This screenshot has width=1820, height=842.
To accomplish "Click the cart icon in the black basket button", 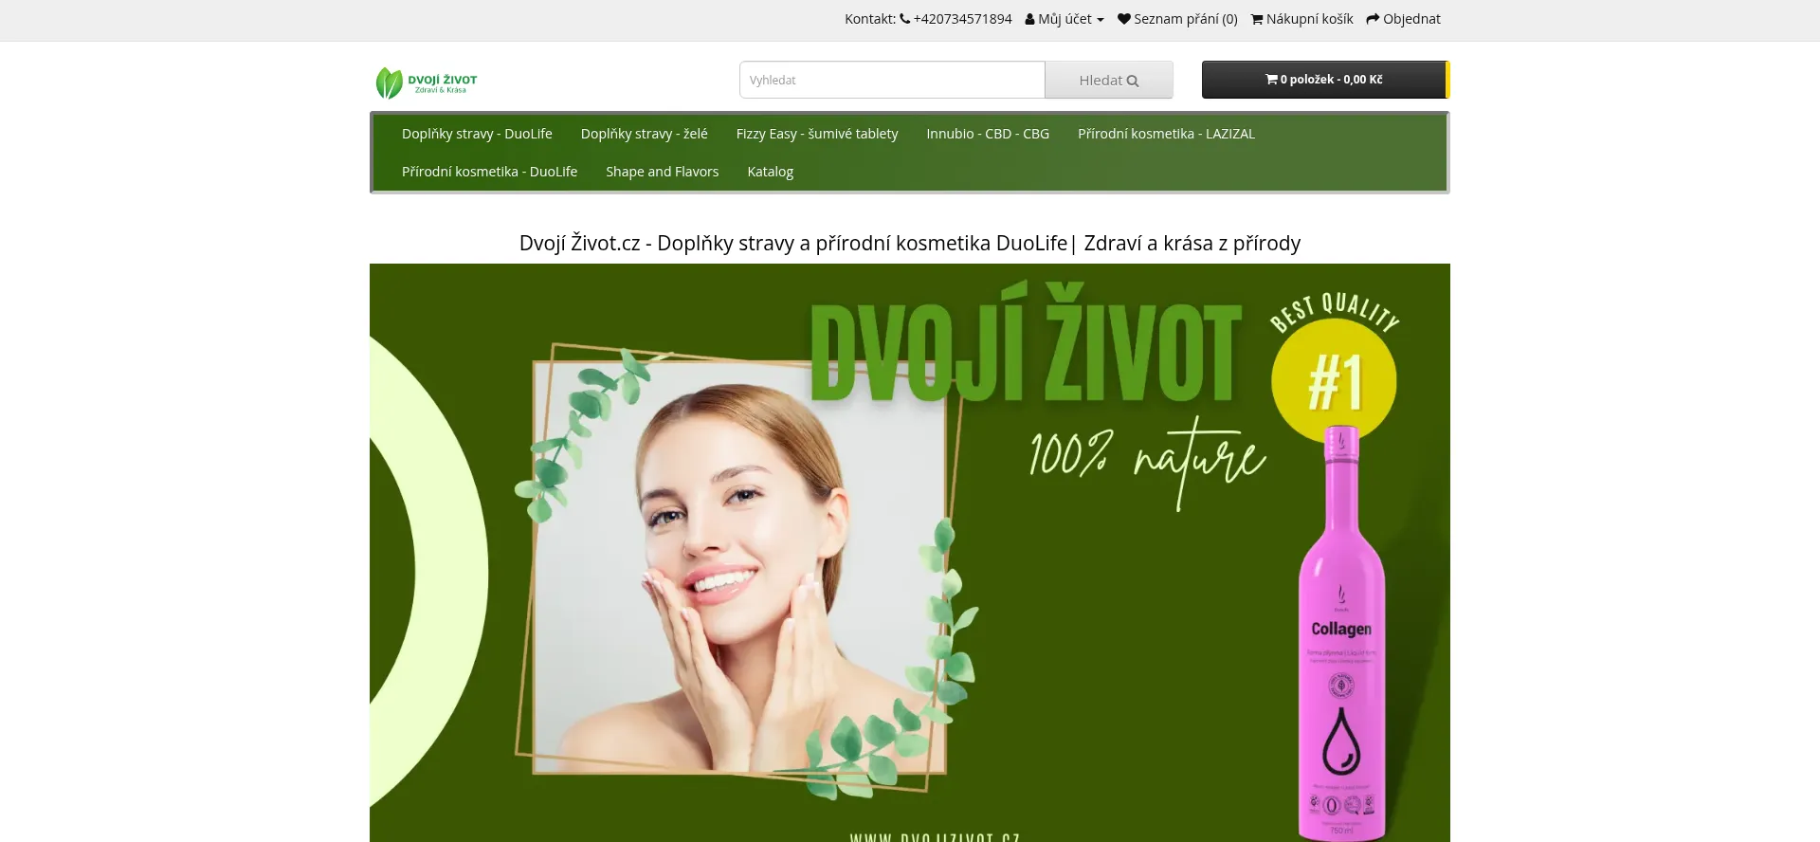I will 1271,80.
